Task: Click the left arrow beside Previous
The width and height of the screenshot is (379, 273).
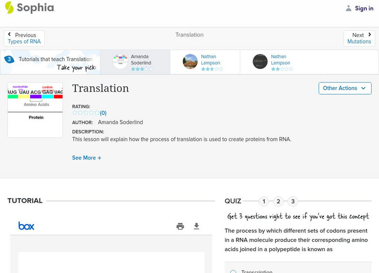Action: coord(10,35)
